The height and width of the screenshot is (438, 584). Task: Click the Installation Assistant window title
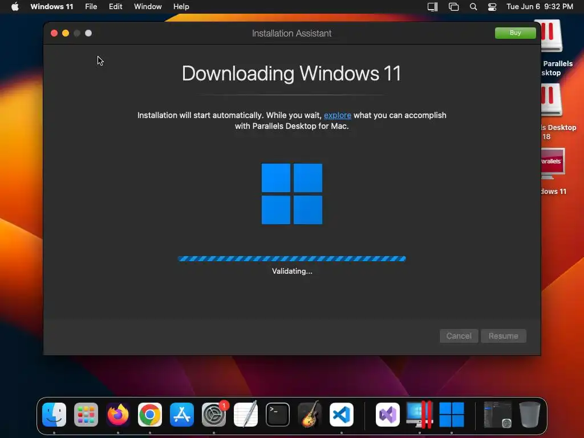(x=291, y=33)
